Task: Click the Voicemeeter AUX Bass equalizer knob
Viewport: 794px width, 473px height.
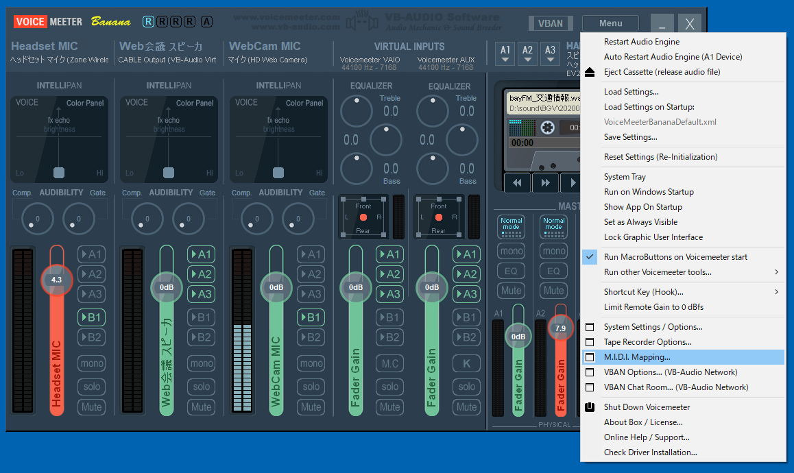Action: tap(433, 169)
